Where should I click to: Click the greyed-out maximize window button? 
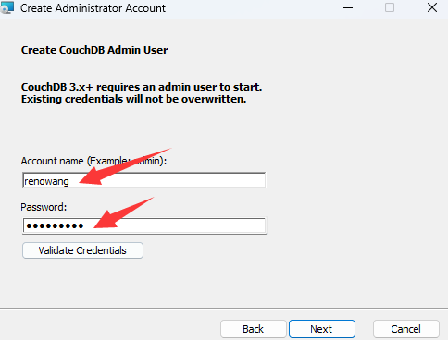click(x=390, y=7)
